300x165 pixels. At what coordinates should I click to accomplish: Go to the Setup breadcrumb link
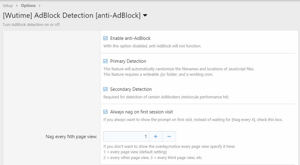point(8,5)
